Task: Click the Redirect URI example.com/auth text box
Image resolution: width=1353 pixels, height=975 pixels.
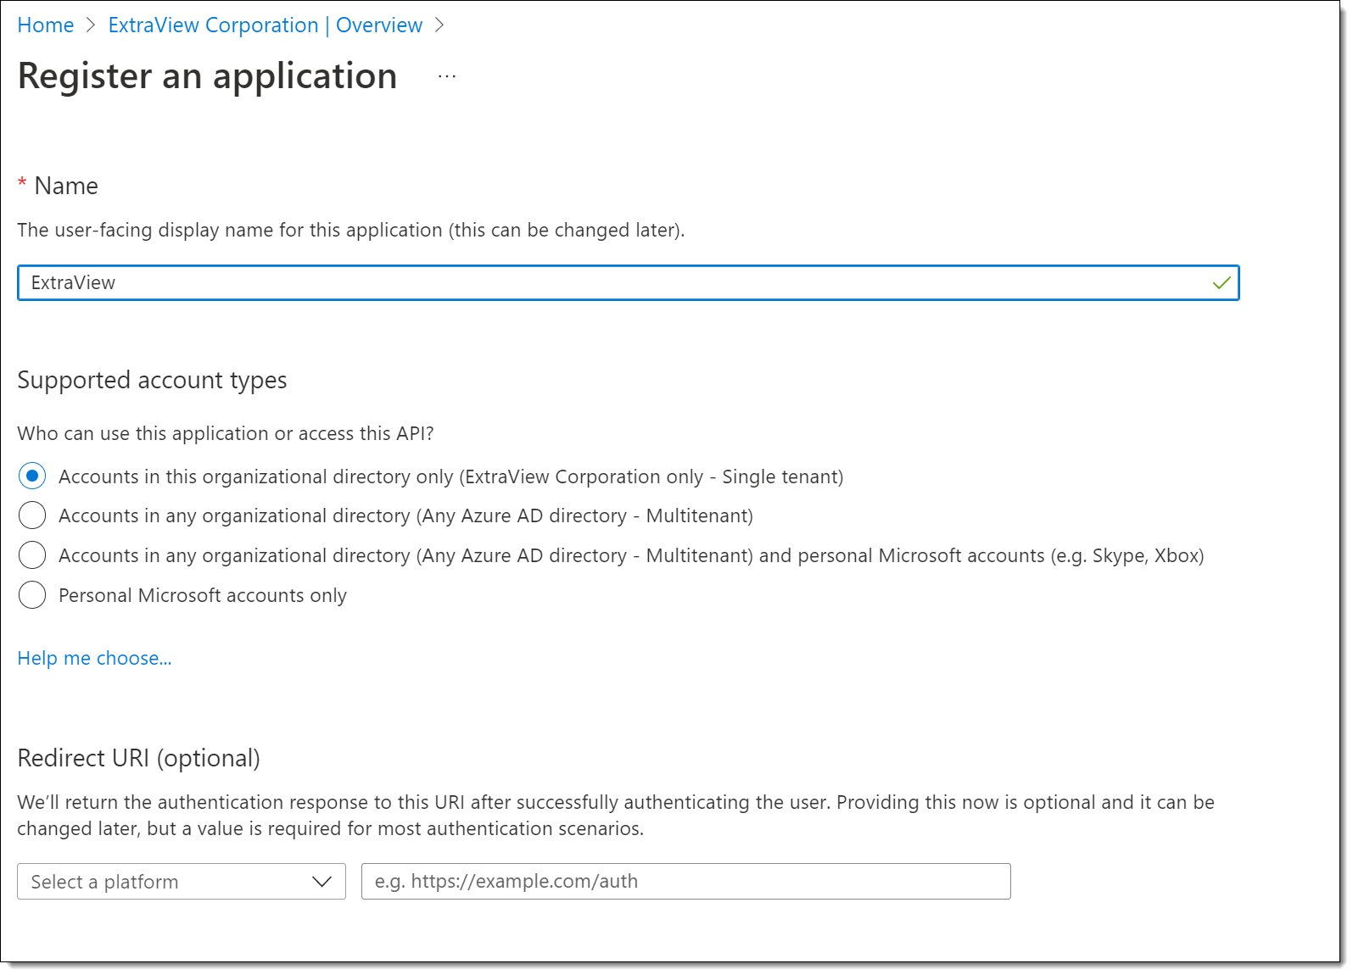Action: 685,882
